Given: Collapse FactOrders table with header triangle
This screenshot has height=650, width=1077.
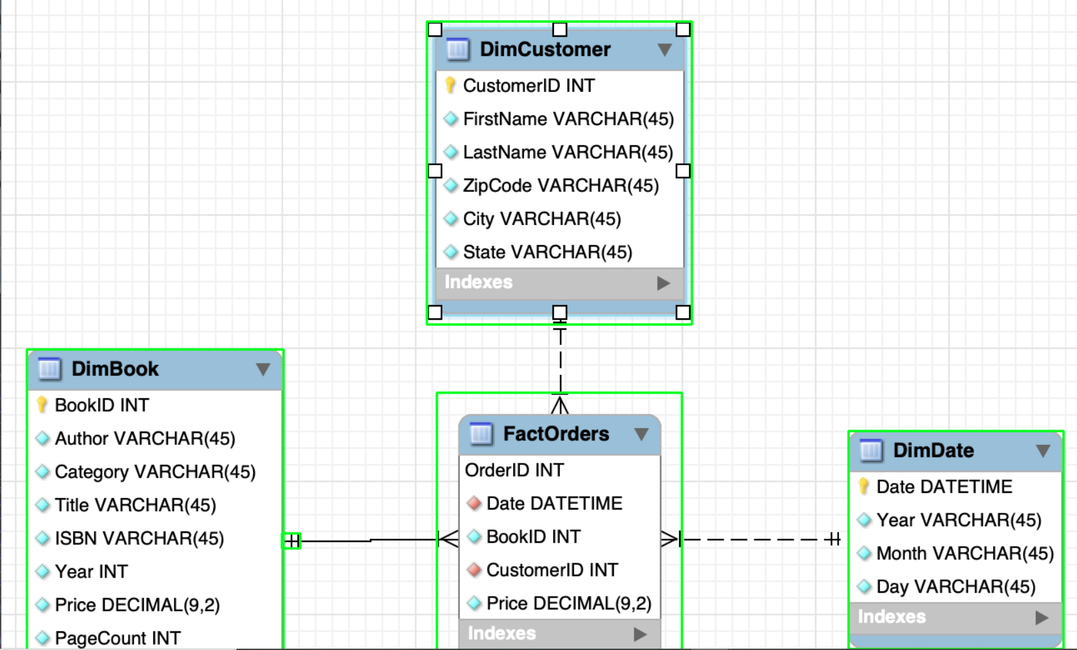Looking at the screenshot, I should pyautogui.click(x=642, y=434).
